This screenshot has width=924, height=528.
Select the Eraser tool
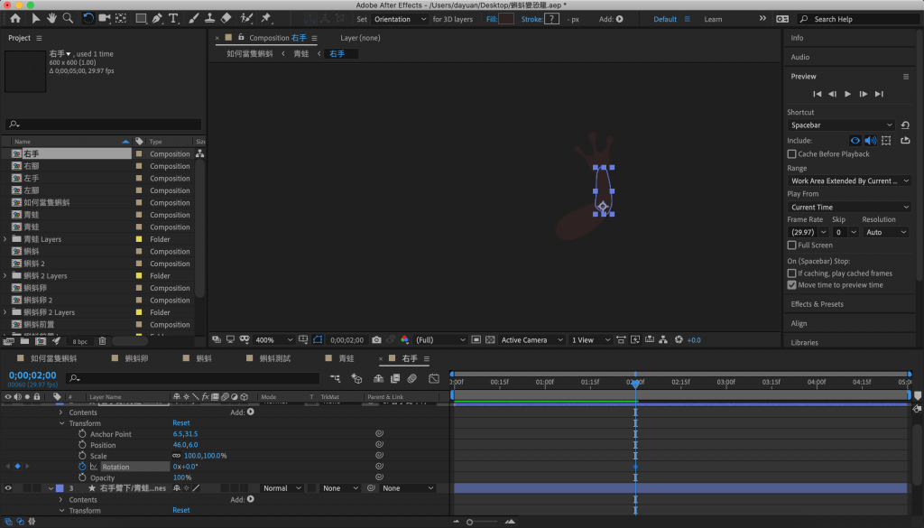226,19
